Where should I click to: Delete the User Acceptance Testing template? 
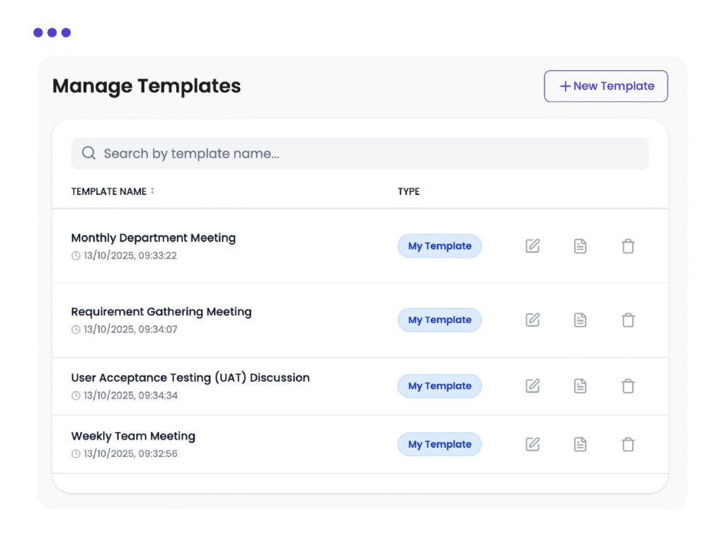(628, 386)
